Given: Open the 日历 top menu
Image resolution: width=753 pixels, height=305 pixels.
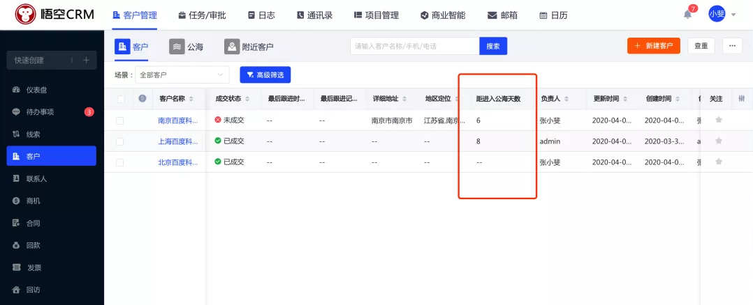Looking at the screenshot, I should (553, 15).
